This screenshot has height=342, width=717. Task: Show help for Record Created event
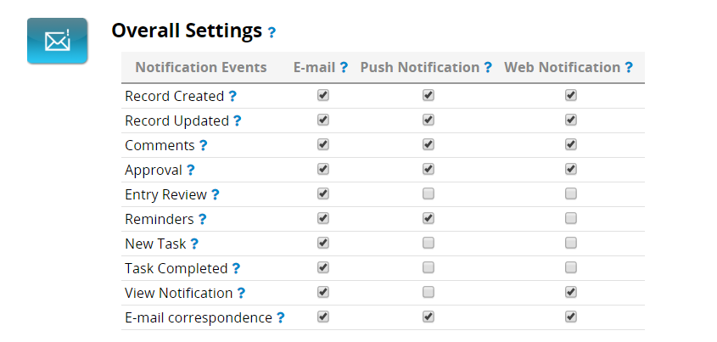coord(232,96)
